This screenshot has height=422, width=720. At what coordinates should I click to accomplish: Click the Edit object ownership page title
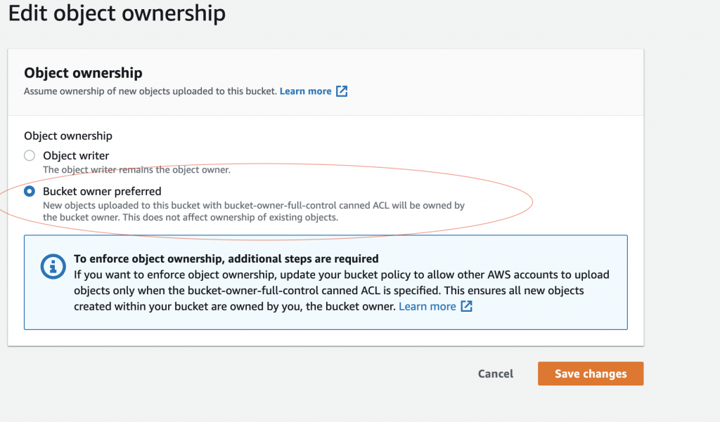(117, 13)
